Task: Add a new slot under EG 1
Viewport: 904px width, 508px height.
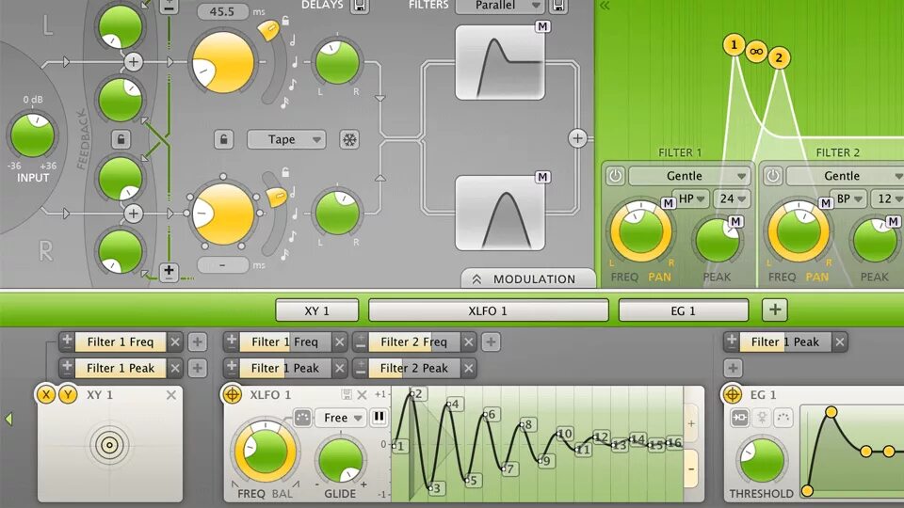Action: coord(733,368)
